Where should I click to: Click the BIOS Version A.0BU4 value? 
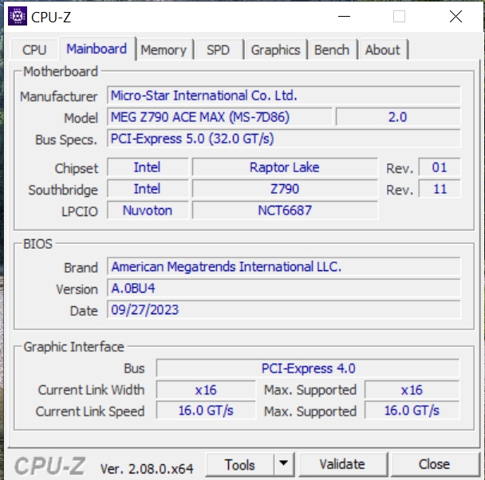284,289
